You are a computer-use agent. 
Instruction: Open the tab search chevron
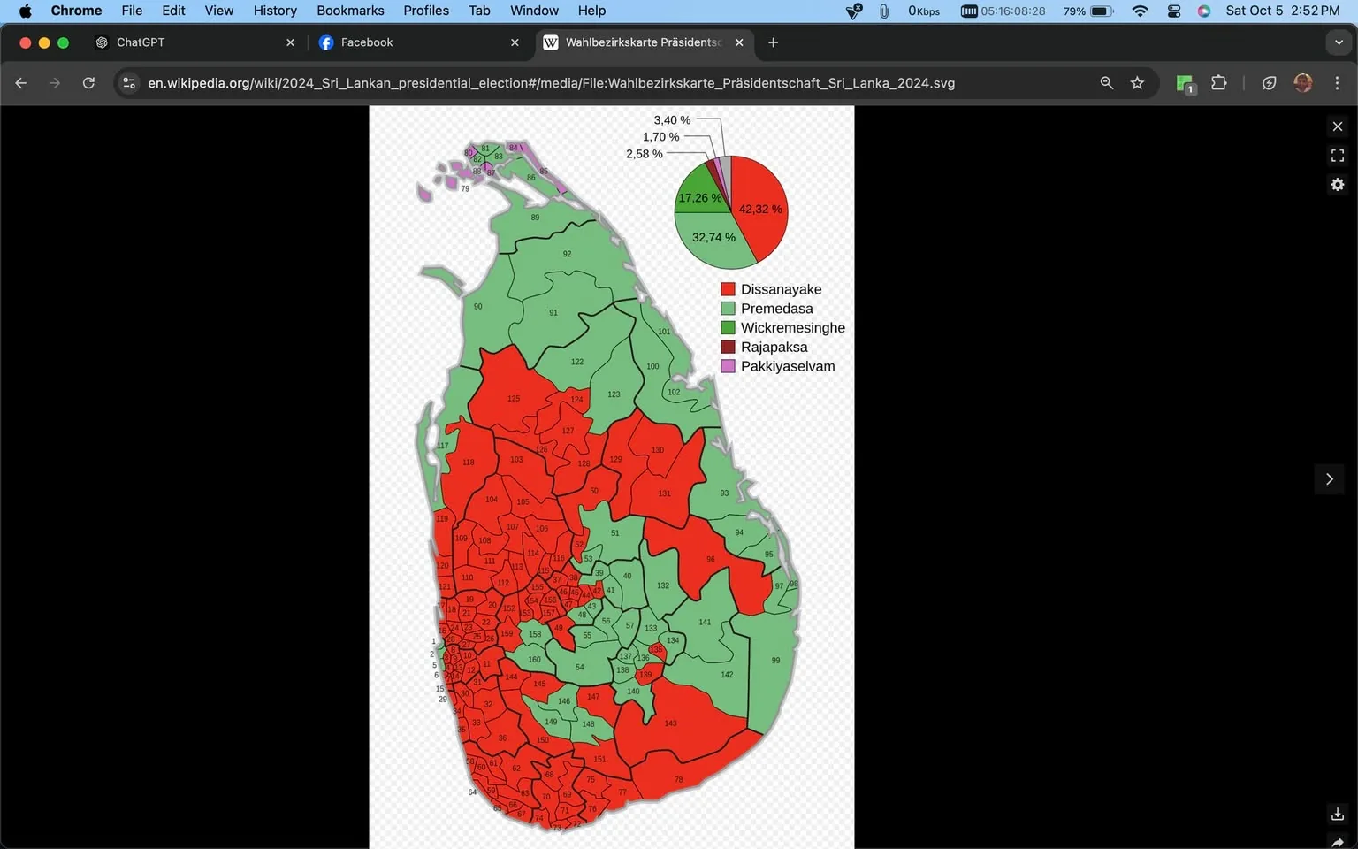pyautogui.click(x=1338, y=42)
